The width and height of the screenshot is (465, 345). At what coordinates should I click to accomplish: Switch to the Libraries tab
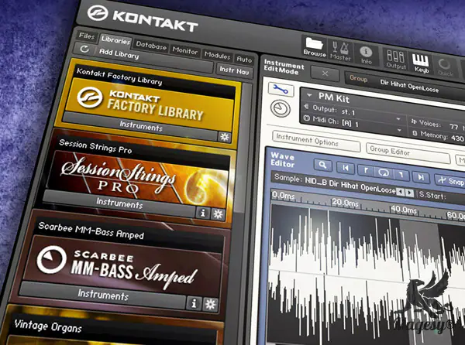[x=115, y=40]
